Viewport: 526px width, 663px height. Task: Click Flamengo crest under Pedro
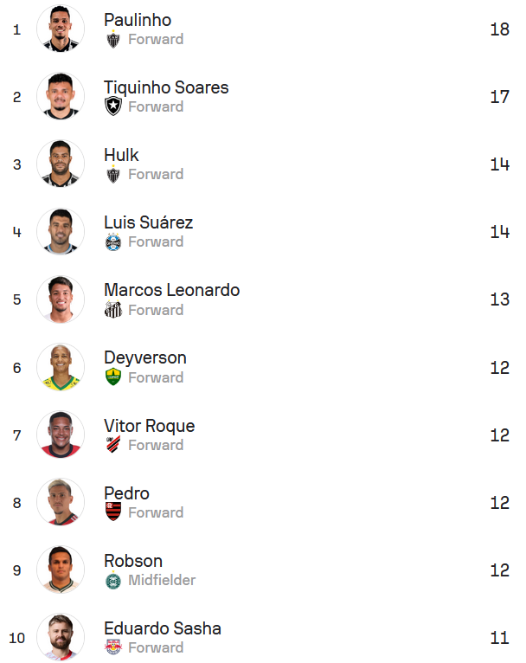(113, 512)
